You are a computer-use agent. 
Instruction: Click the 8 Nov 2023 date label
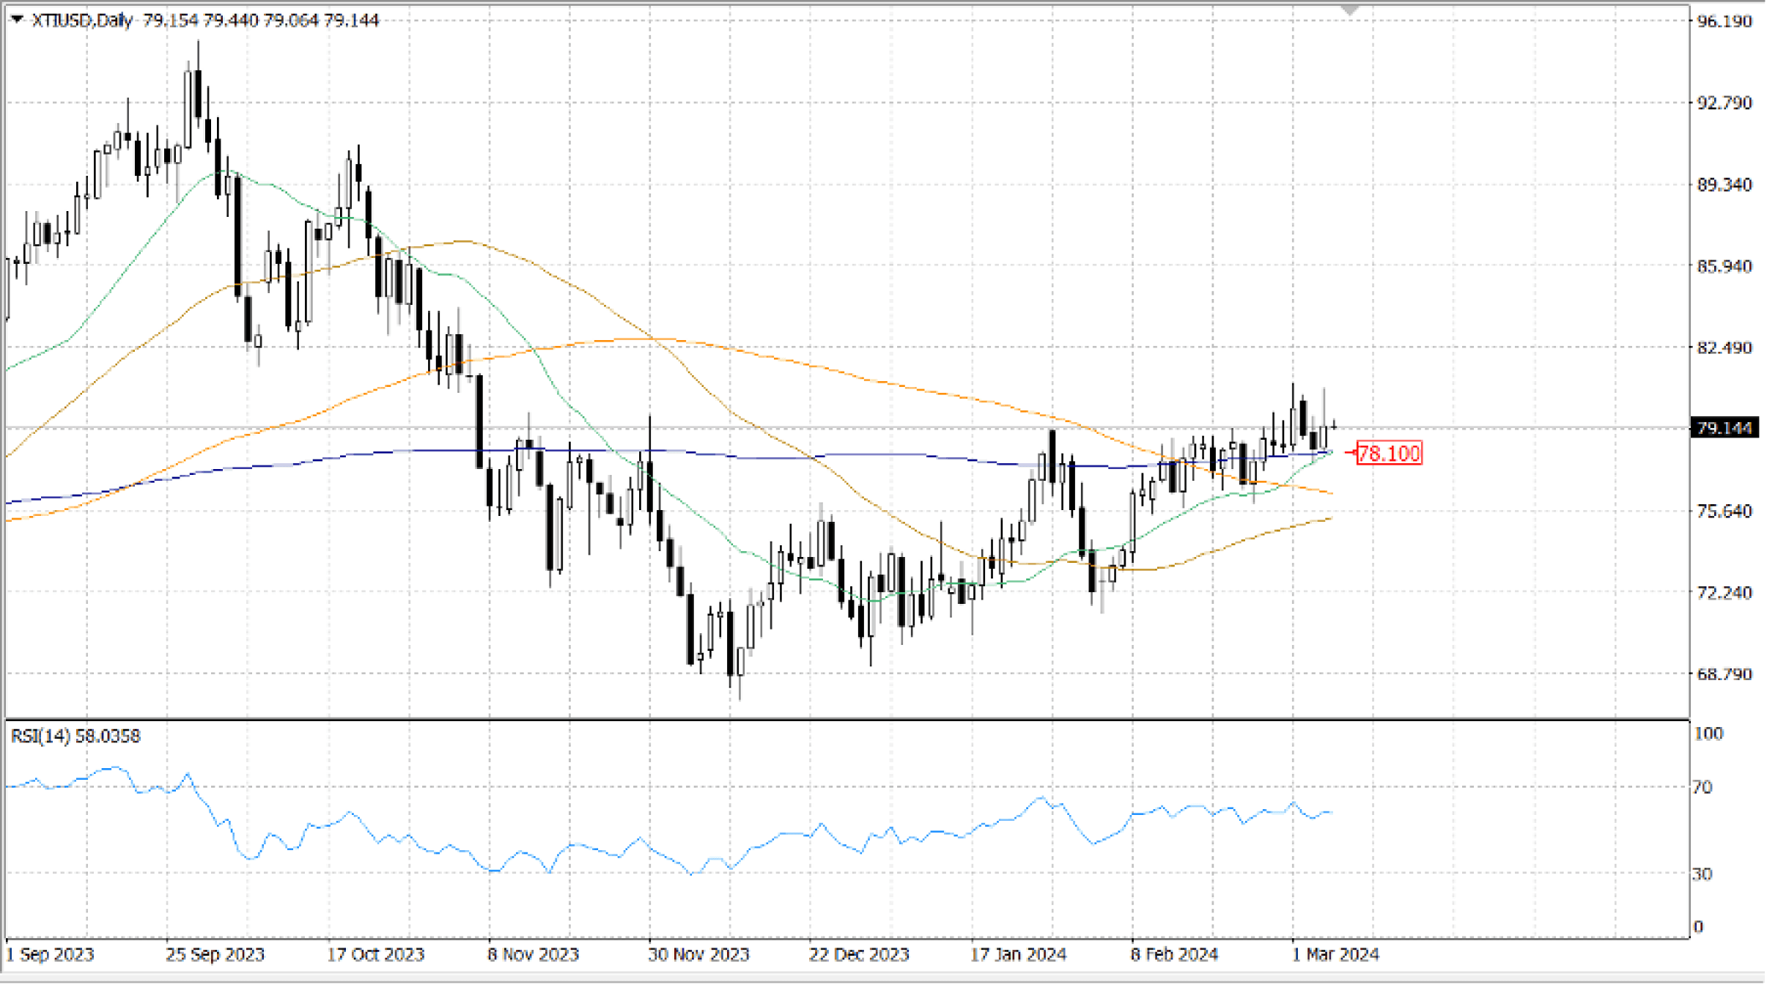[533, 954]
